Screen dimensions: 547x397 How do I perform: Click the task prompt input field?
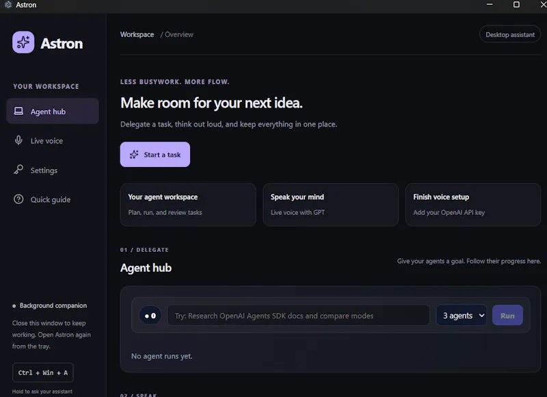click(299, 316)
